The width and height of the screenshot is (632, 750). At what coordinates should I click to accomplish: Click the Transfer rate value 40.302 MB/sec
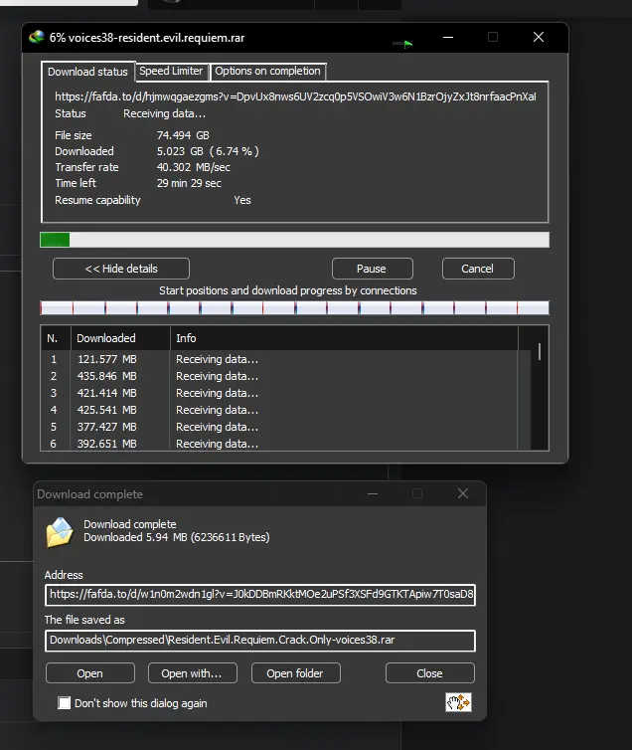(194, 167)
